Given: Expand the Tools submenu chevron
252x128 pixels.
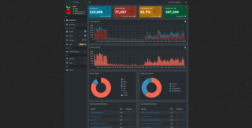Looking at the screenshot, I should [x=85, y=63].
